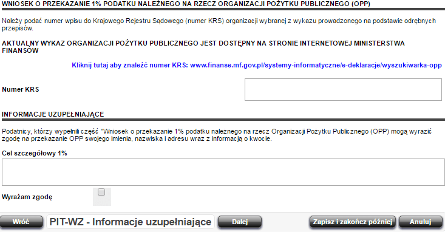
Task: Click the divider line under INFORMACJE UZUPEŁNIAJĄCE
Action: (223, 120)
